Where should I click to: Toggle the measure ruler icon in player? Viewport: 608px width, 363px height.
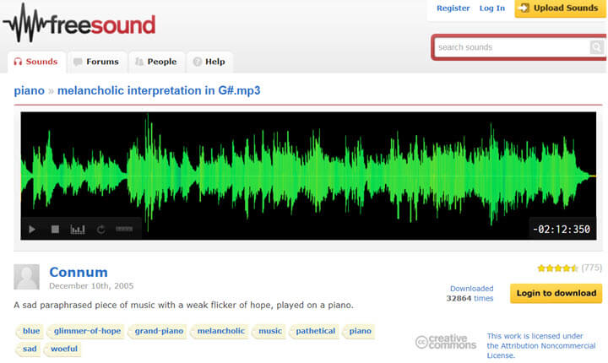click(124, 229)
